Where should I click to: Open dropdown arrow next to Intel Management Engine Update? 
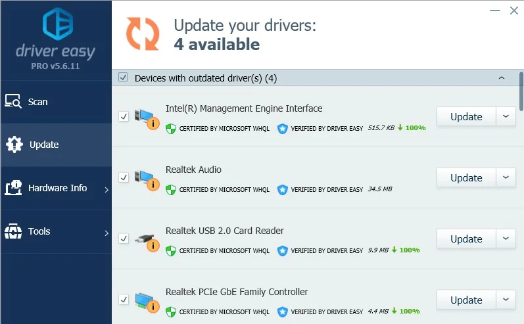point(506,116)
